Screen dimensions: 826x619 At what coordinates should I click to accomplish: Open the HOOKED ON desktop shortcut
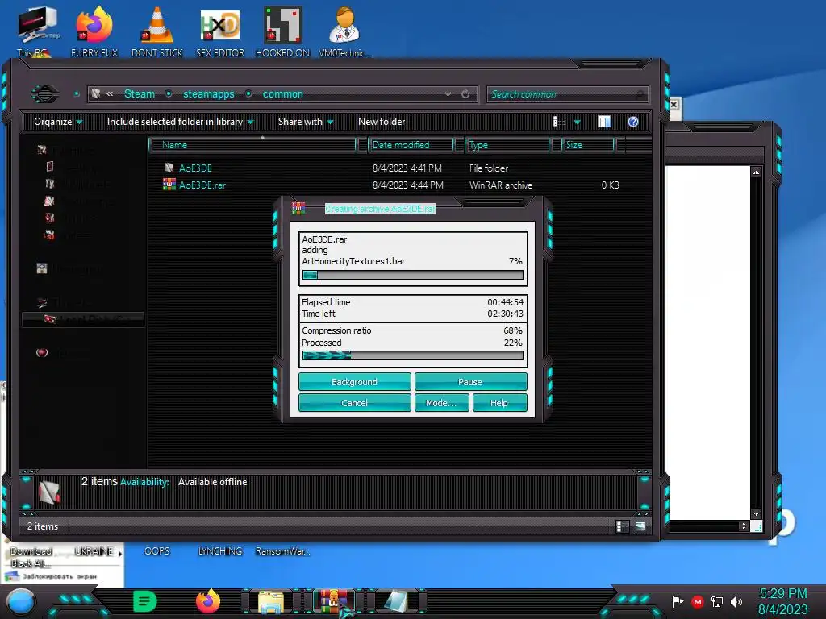283,31
